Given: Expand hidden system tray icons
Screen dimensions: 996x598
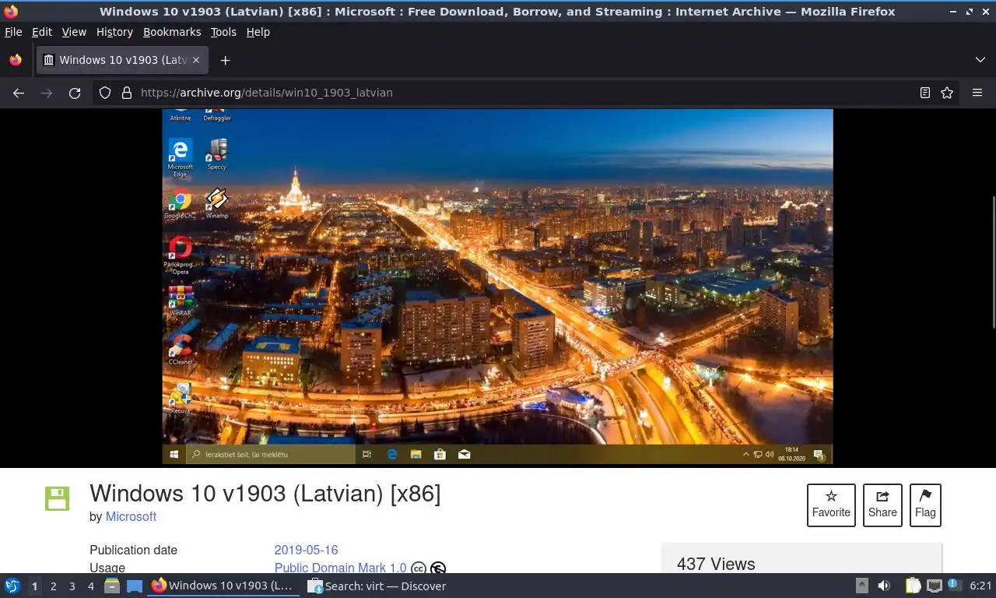Looking at the screenshot, I should coord(861,586).
